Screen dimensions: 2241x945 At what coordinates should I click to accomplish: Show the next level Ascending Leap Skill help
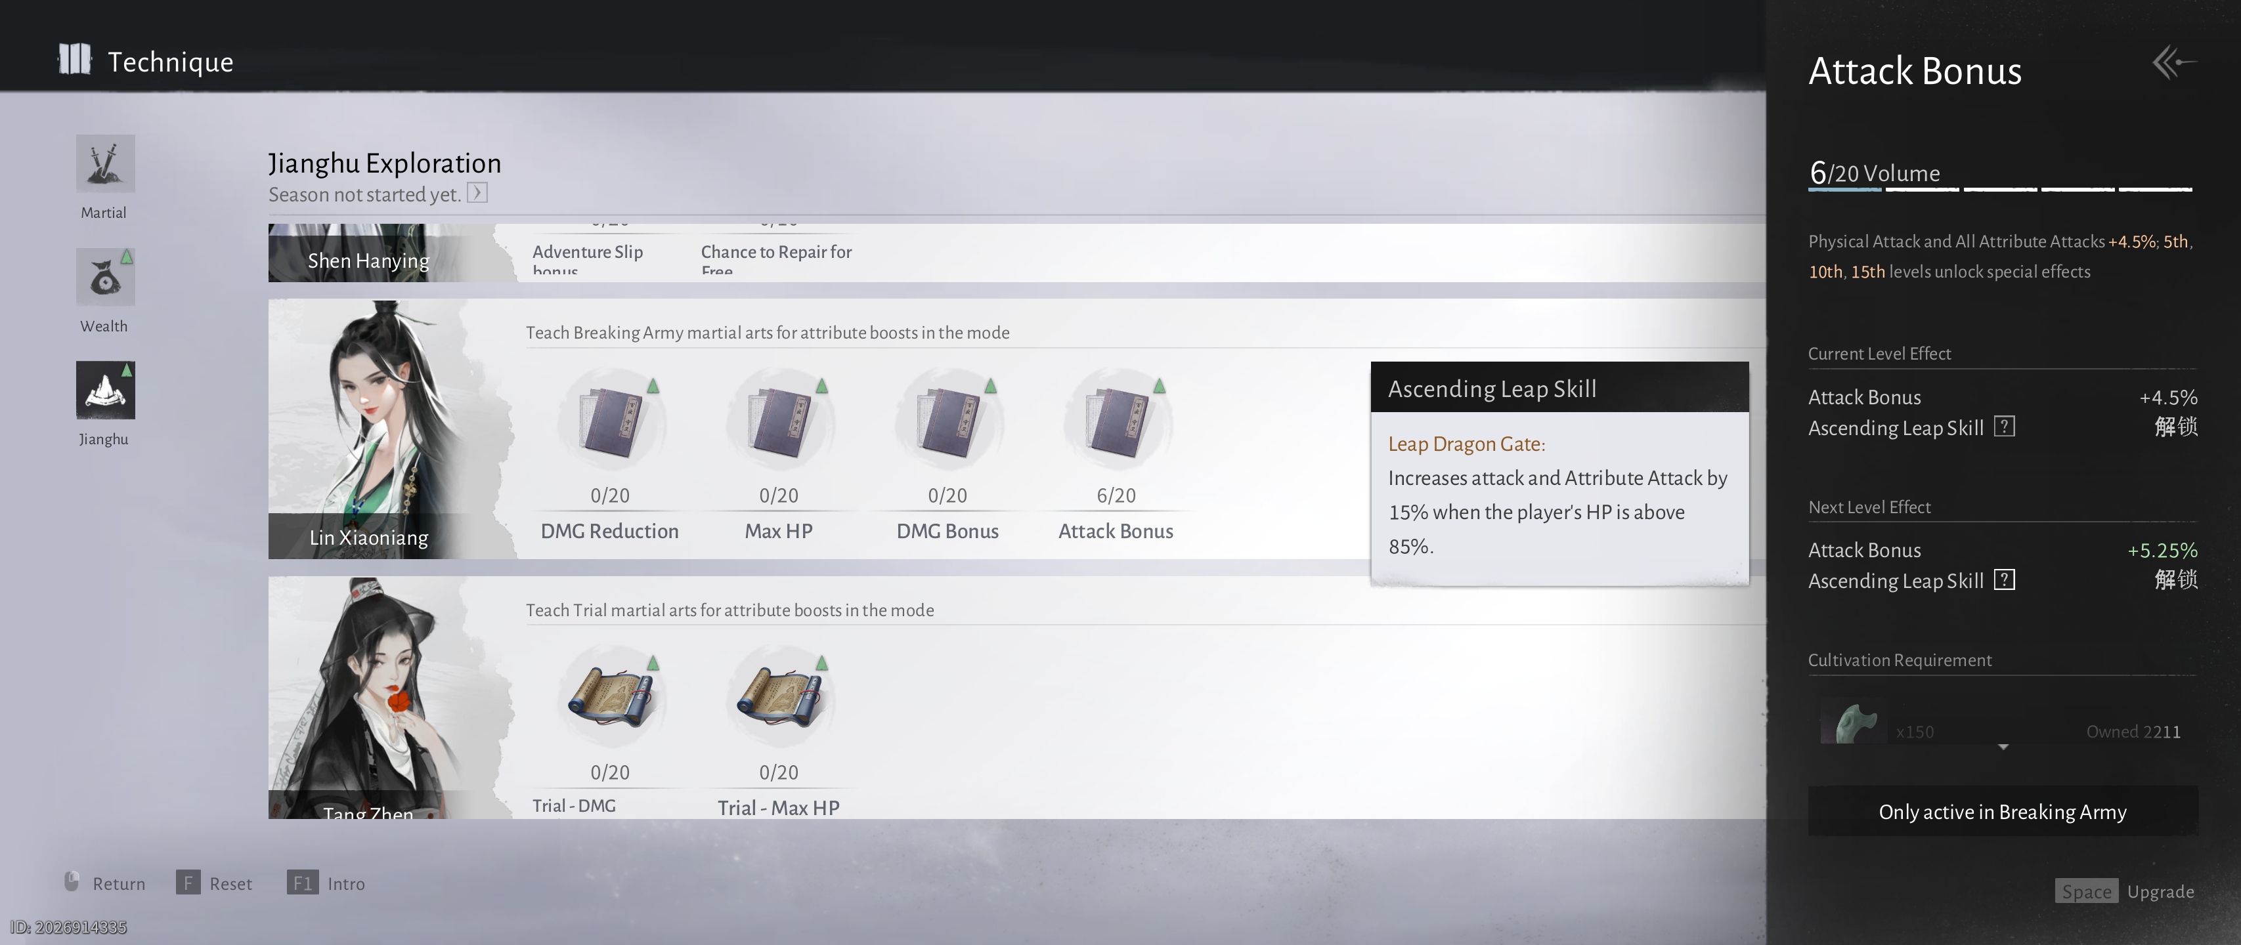pos(2005,580)
